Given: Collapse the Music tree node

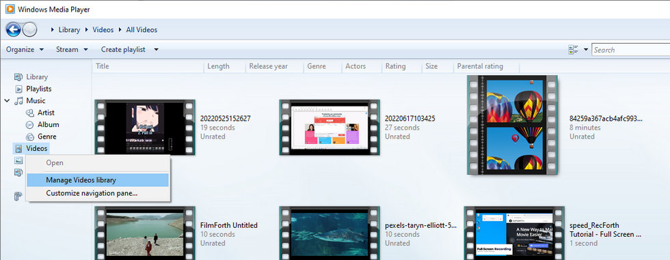Looking at the screenshot, I should (7, 100).
